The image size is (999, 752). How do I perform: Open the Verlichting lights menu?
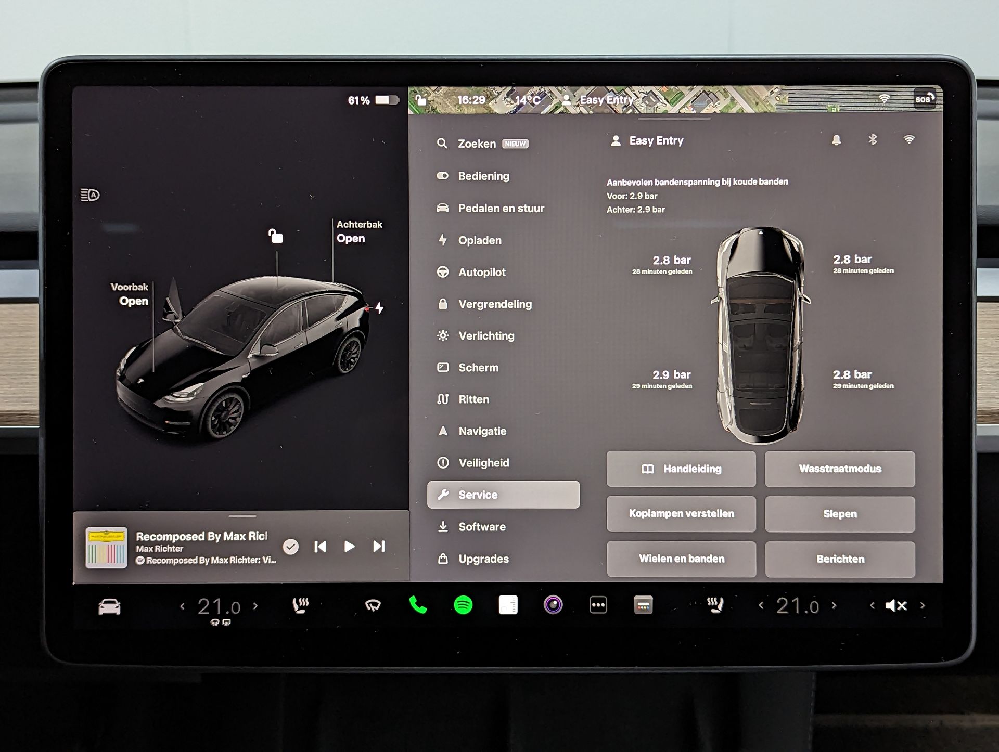point(476,335)
